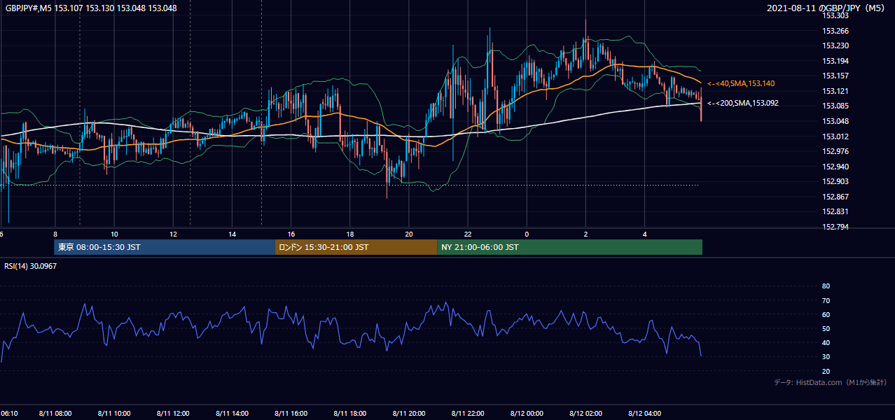Click the 2021-08-11 のGBP/JPY (M5) heading
Screen dimensions: 895x420
click(x=826, y=8)
